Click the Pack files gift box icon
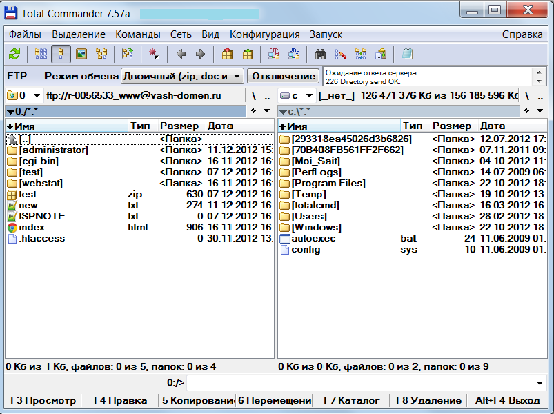The image size is (554, 414). point(228,54)
